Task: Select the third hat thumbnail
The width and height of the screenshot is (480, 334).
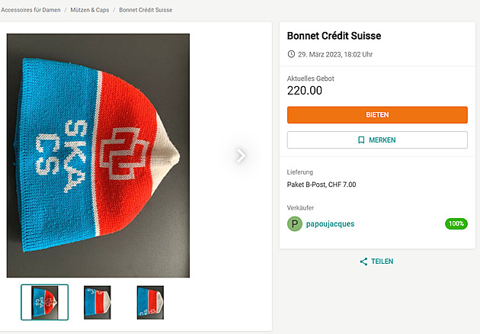Action: click(x=150, y=302)
